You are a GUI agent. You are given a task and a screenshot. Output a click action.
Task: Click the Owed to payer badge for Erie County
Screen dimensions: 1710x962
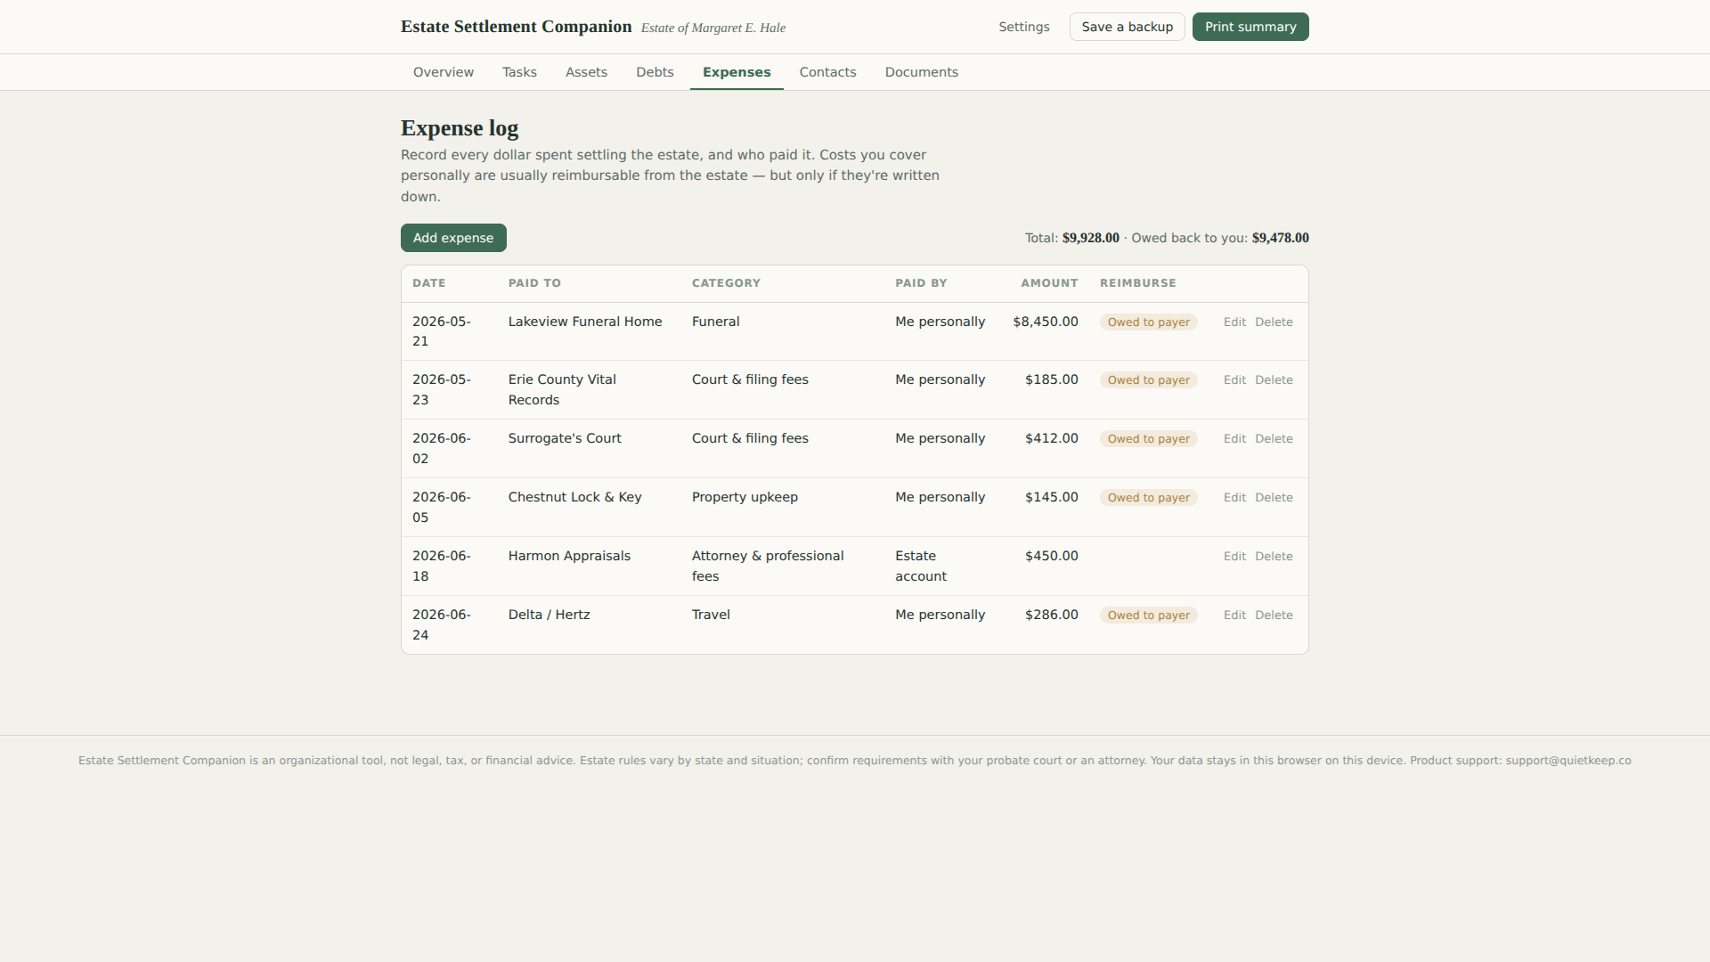point(1148,380)
